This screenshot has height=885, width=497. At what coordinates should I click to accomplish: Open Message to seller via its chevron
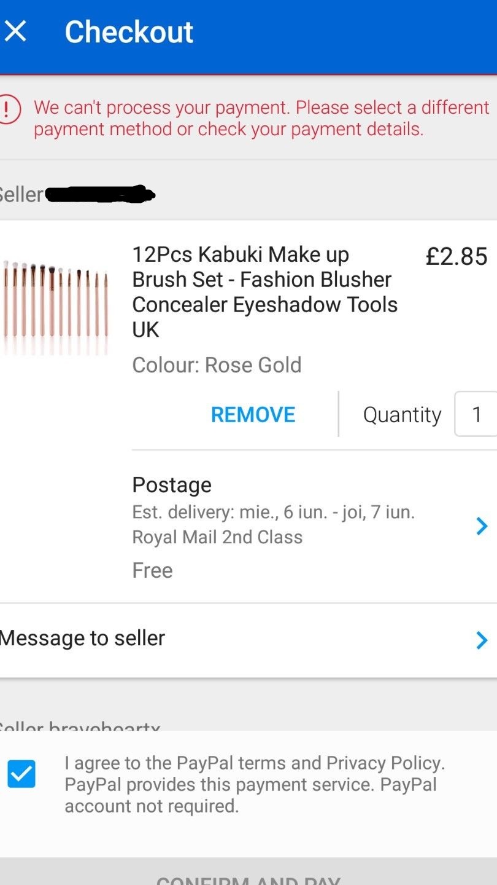point(482,640)
